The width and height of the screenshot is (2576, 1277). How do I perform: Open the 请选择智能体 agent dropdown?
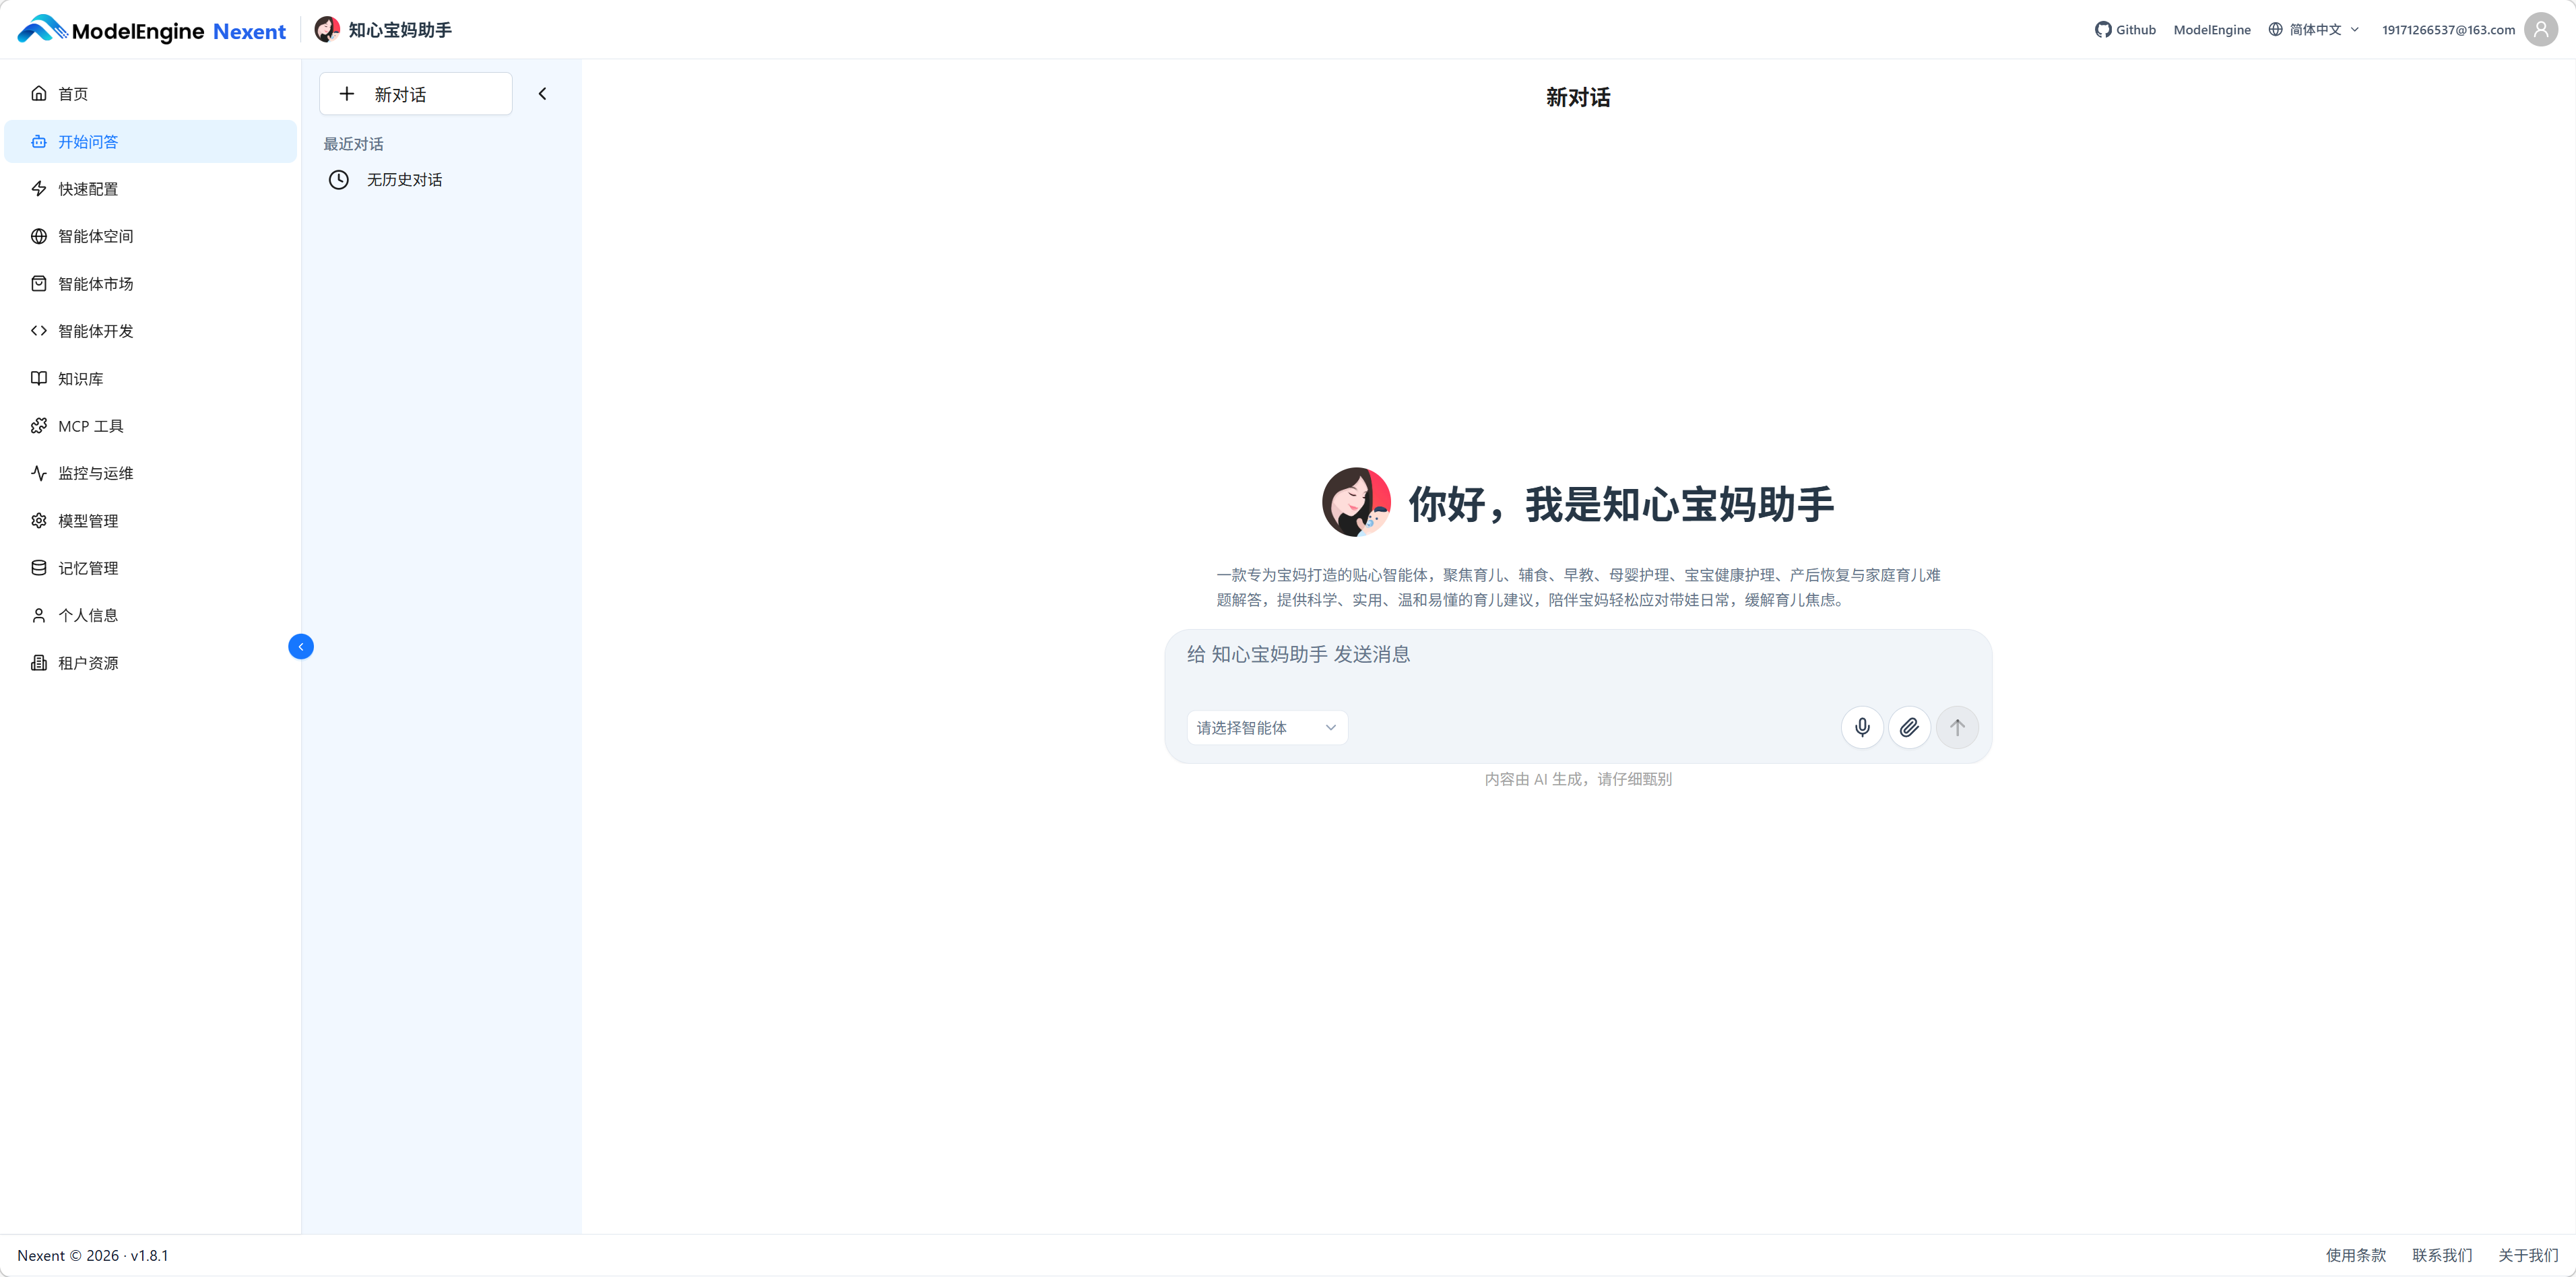[1266, 727]
